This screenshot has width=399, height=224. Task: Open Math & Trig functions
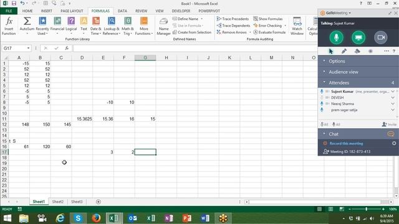point(127,26)
